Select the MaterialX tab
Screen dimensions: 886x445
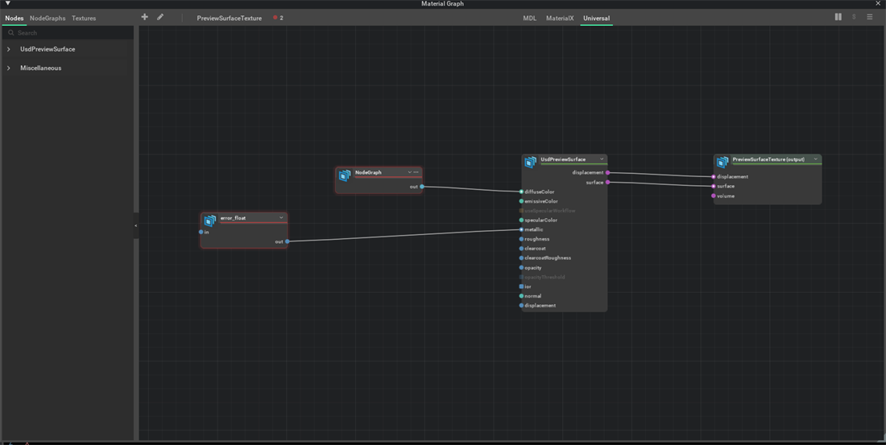click(560, 18)
